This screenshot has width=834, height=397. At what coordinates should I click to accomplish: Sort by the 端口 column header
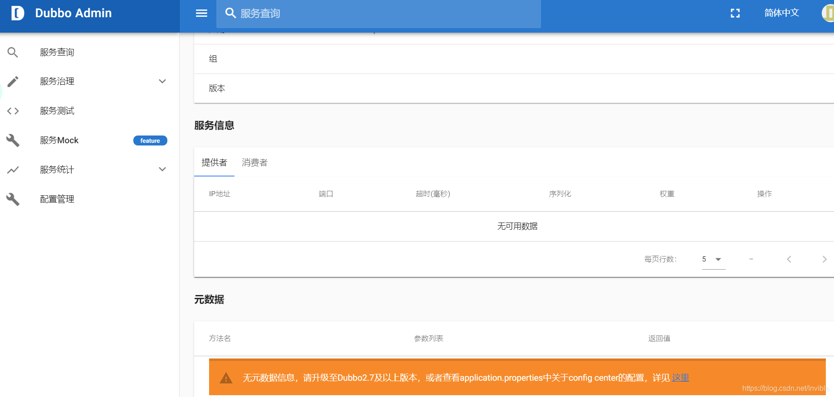[x=326, y=194]
